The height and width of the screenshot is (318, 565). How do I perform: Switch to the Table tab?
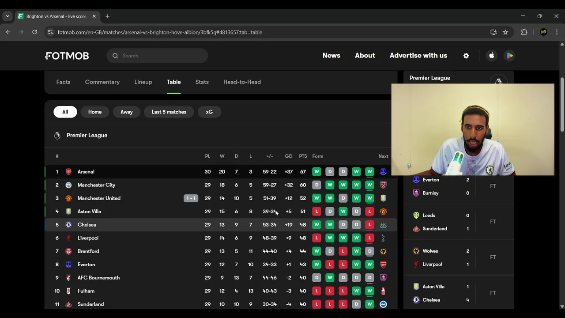[173, 82]
